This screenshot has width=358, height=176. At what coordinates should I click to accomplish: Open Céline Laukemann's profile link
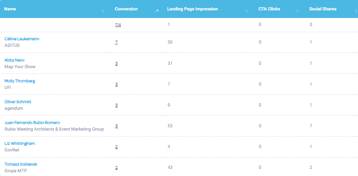coord(22,39)
